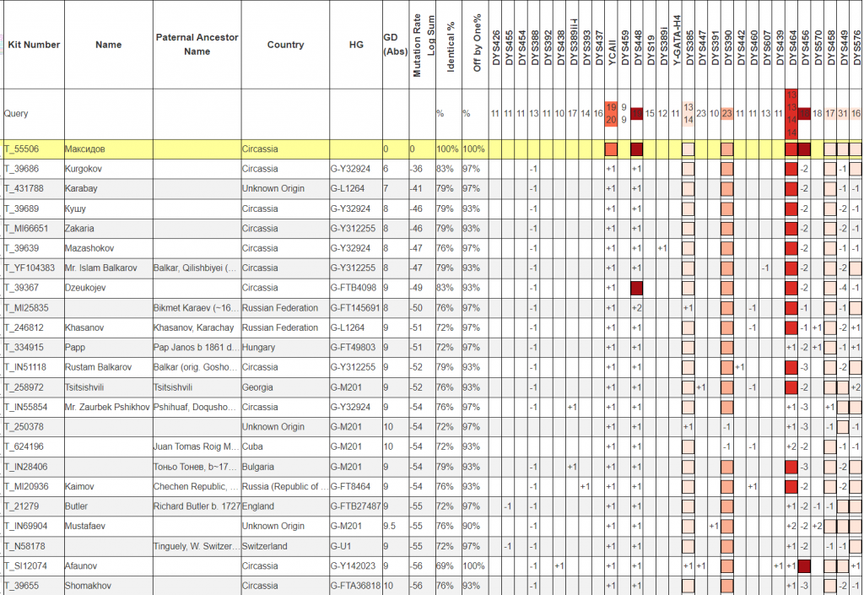The image size is (864, 595).
Task: Select the DYS426 marker column header
Action: (x=495, y=46)
